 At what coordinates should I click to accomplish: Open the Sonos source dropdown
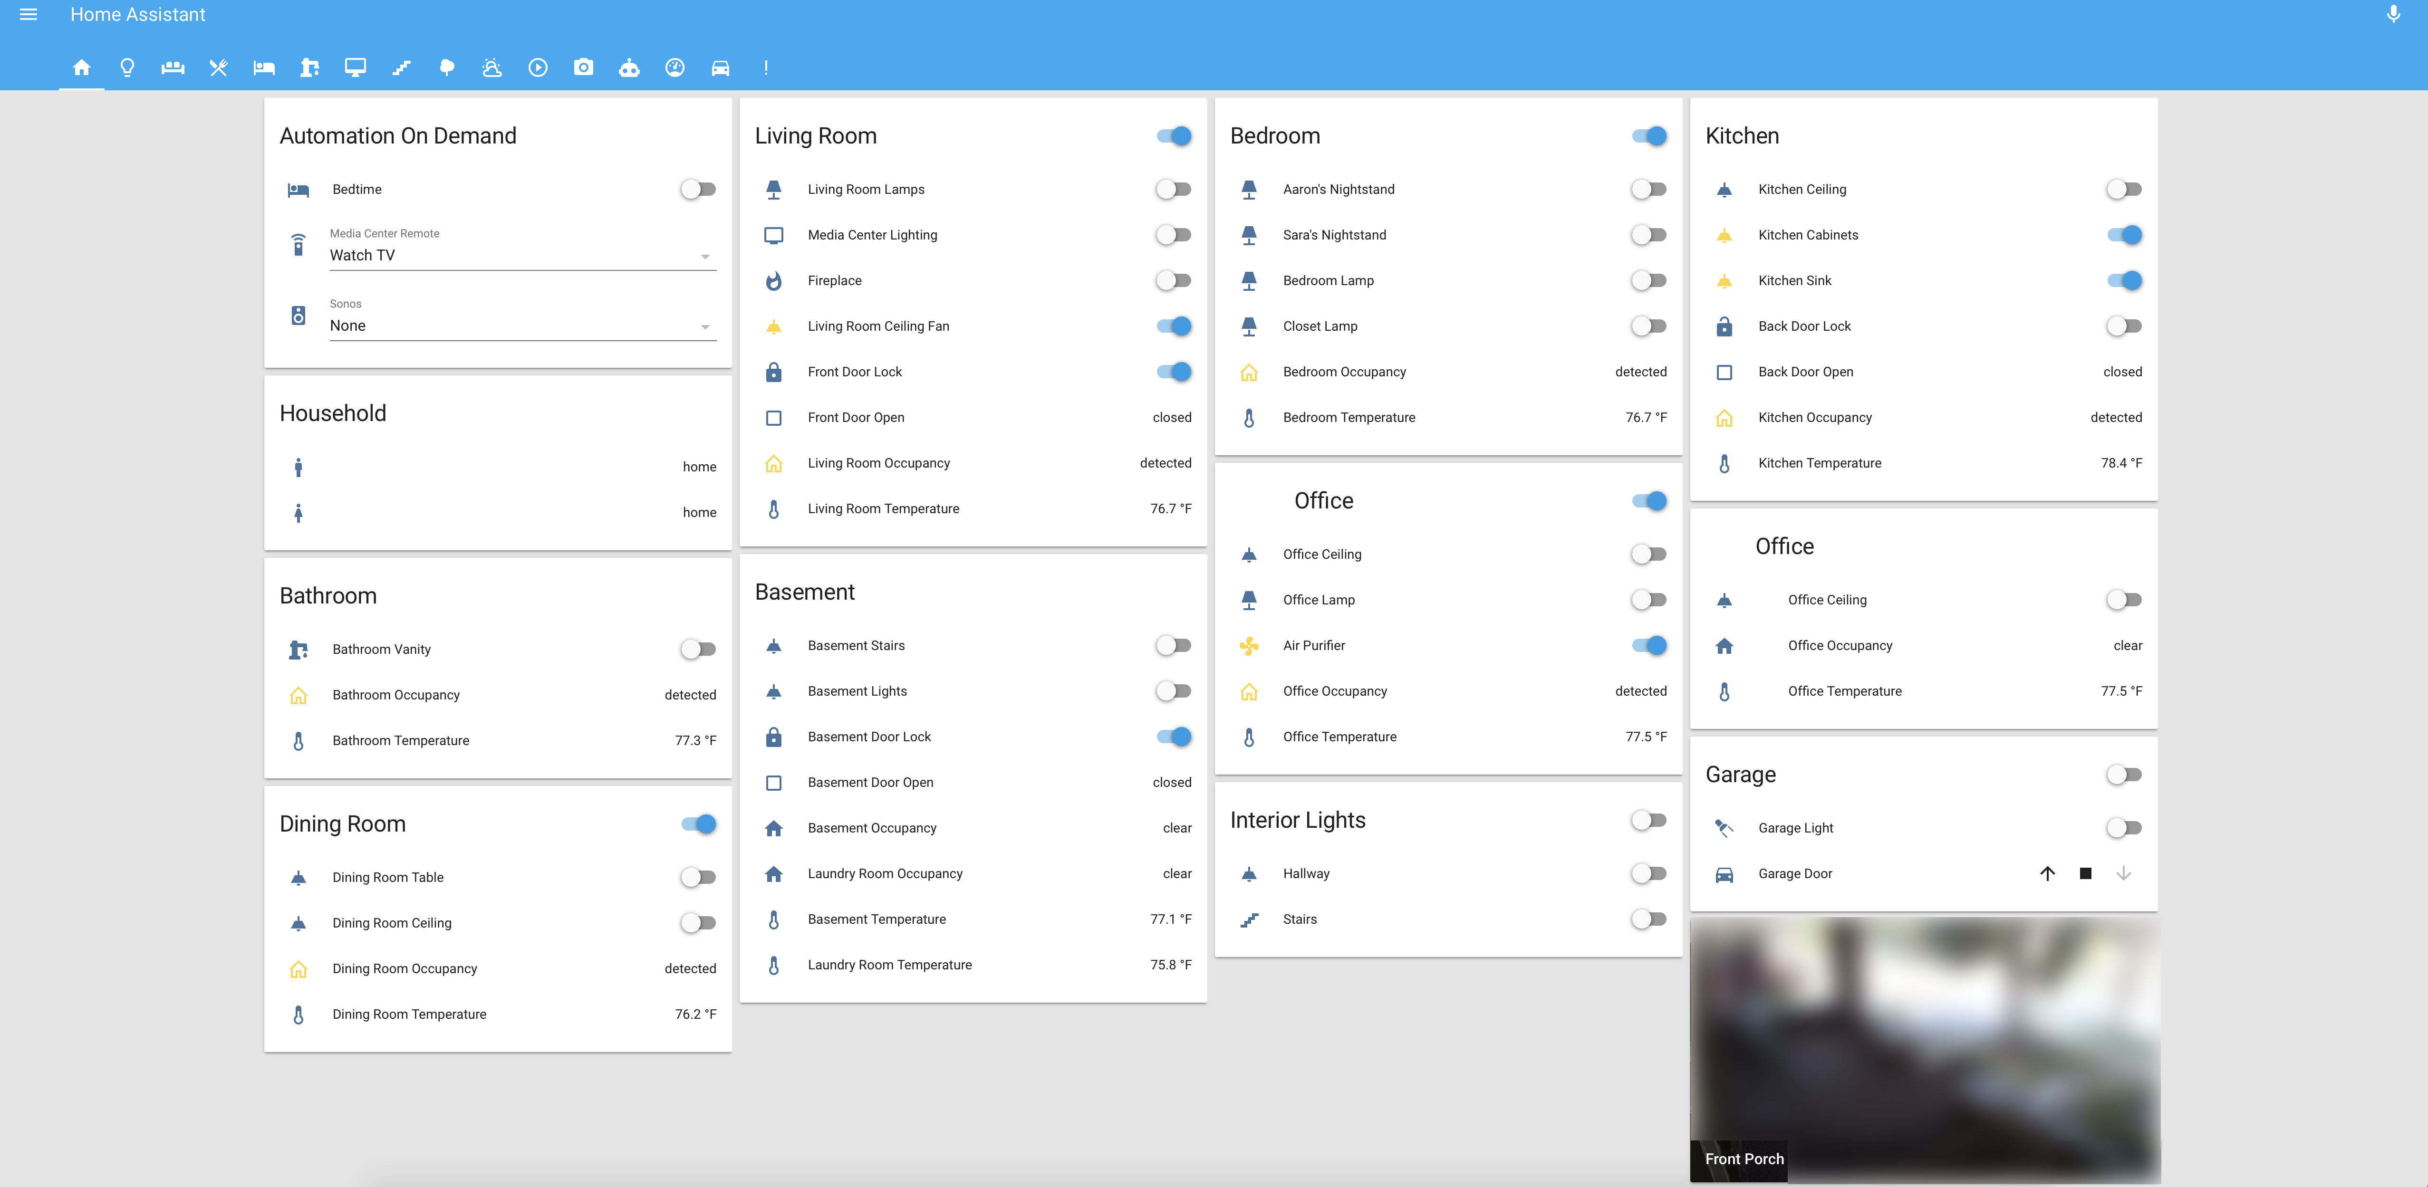[522, 326]
